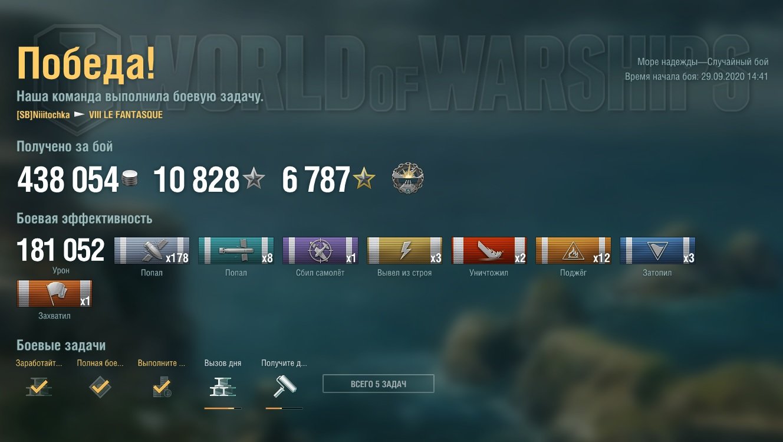Click the main battery hits ribbon x178
The width and height of the screenshot is (783, 442).
[x=152, y=251]
